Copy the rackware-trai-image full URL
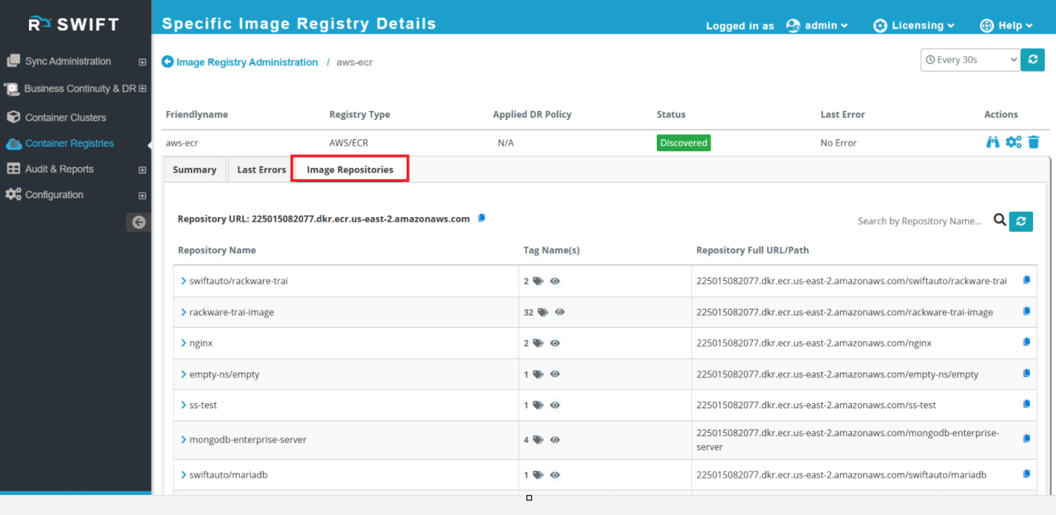Image resolution: width=1056 pixels, height=515 pixels. click(x=1027, y=312)
